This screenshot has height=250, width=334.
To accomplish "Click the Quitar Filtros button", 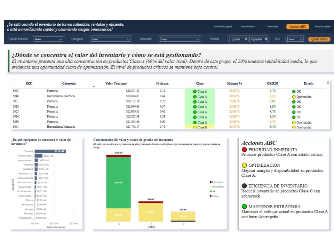I will [319, 39].
